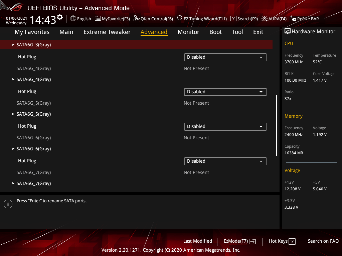Click Last Modified button
Image resolution: width=342 pixels, height=256 pixels.
198,241
